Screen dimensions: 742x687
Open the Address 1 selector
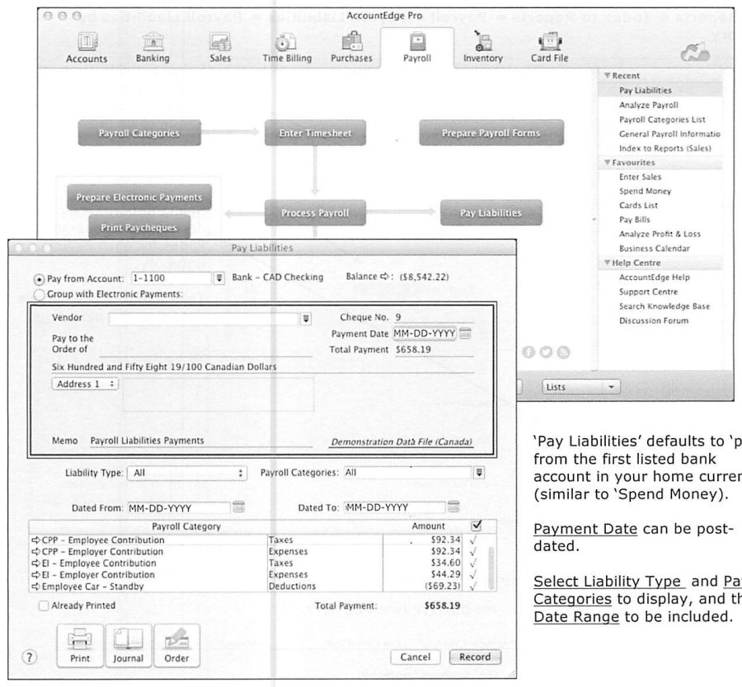[85, 384]
